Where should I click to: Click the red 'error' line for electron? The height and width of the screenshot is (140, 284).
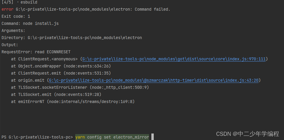tap(86, 9)
